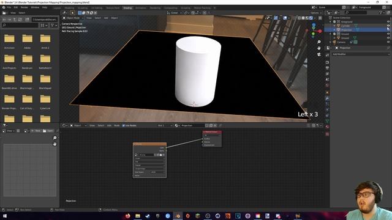Viewport: 392px width, 220px height.
Task: Toggle the Use Nodes checkbox
Action: (124, 125)
